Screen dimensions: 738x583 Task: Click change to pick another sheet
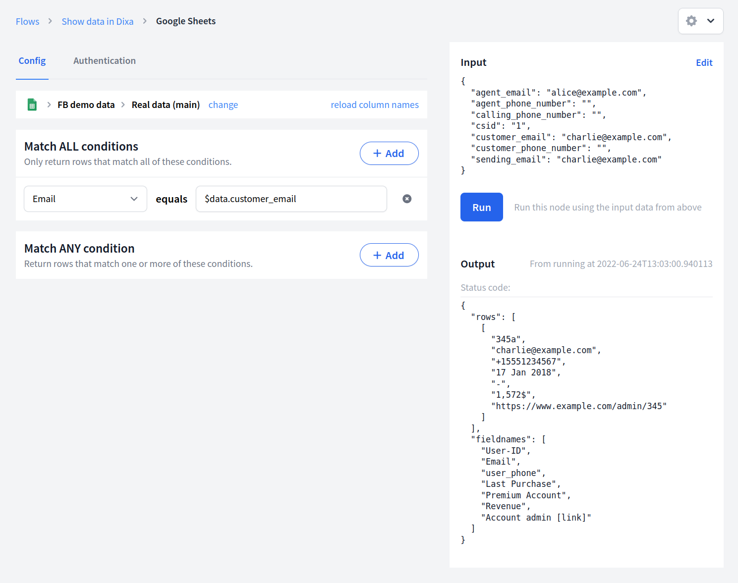[223, 105]
